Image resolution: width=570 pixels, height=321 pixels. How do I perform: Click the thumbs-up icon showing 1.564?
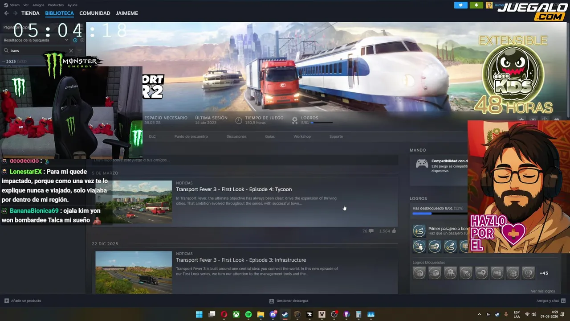[394, 231]
